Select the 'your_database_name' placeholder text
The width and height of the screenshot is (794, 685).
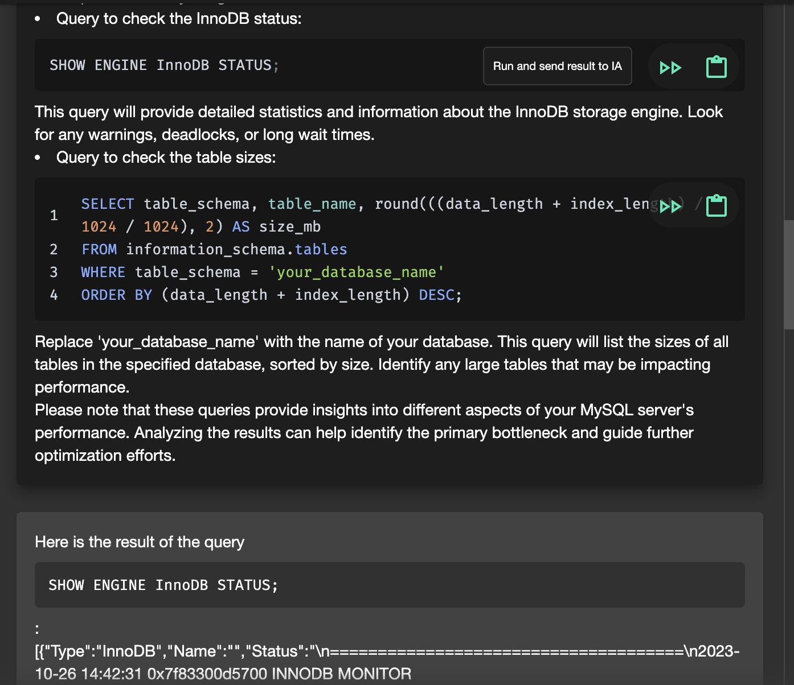coord(357,272)
